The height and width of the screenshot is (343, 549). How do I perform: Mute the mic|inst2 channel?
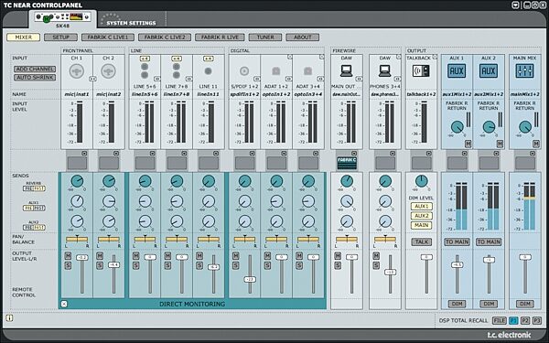click(100, 256)
